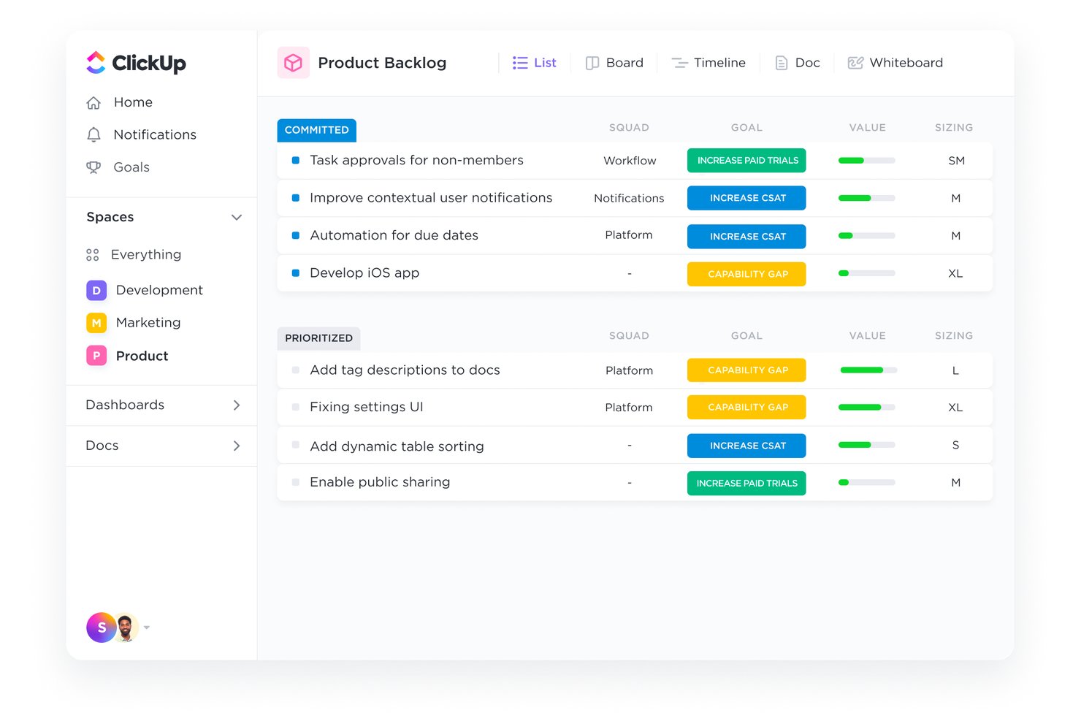The width and height of the screenshot is (1081, 721).
Task: Click status square of Fixing settings UI
Action: pyautogui.click(x=296, y=408)
